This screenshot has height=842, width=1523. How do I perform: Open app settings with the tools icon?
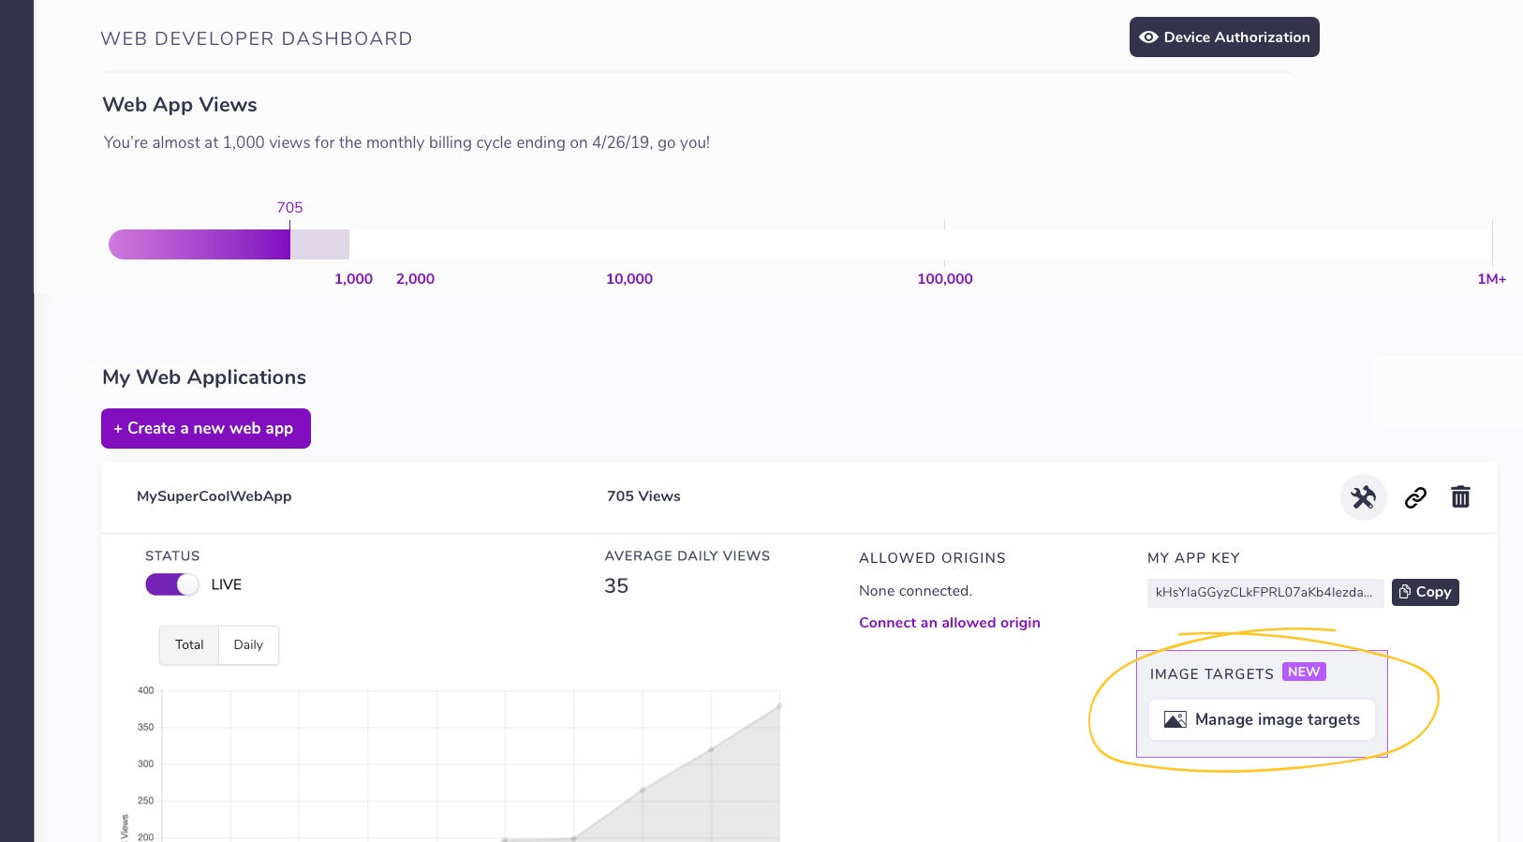(1364, 497)
